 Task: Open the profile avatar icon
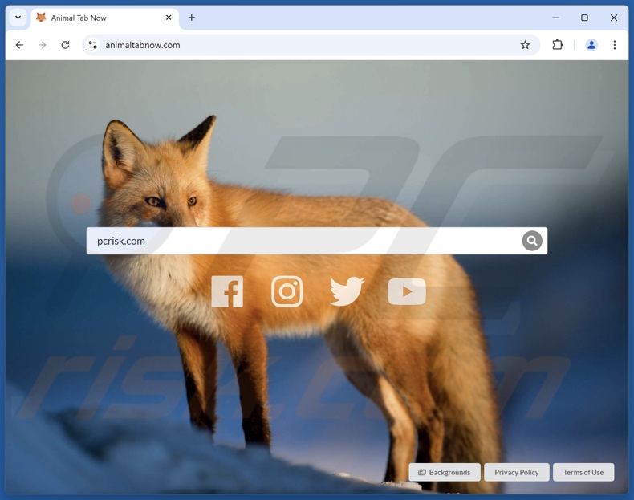pyautogui.click(x=591, y=45)
